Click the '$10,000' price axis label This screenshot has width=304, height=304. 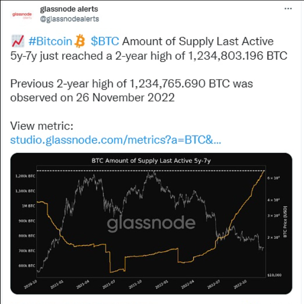point(275,275)
